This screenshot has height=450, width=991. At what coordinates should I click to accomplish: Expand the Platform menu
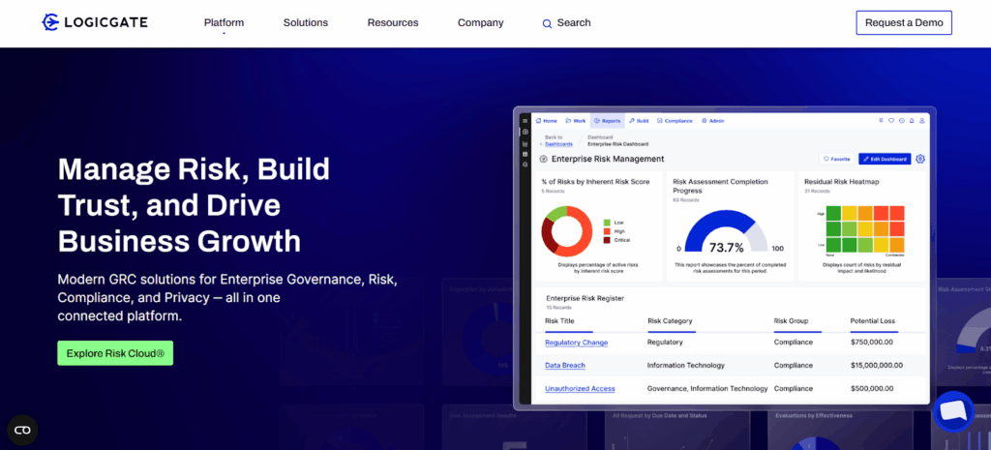click(224, 22)
